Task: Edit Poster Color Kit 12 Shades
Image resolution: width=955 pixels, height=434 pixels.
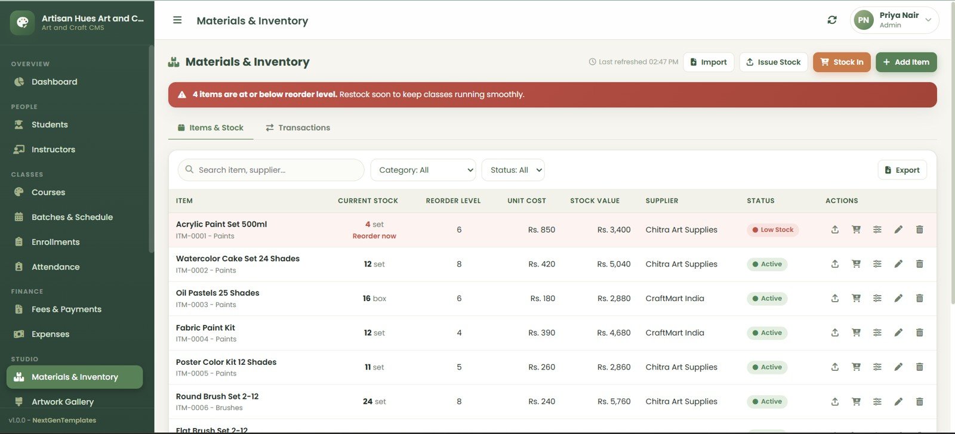Action: pyautogui.click(x=898, y=367)
